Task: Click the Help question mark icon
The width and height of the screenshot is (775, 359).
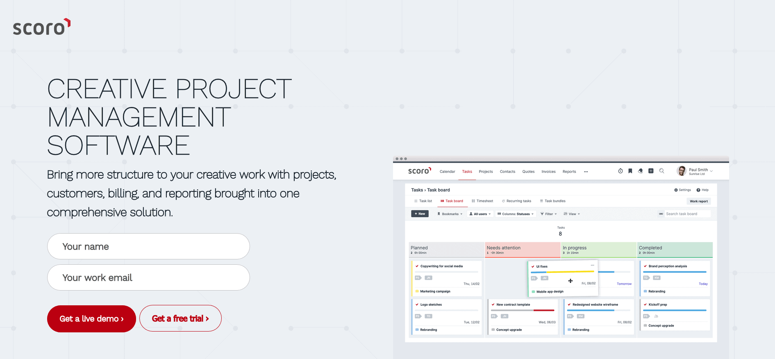Action: click(x=698, y=190)
